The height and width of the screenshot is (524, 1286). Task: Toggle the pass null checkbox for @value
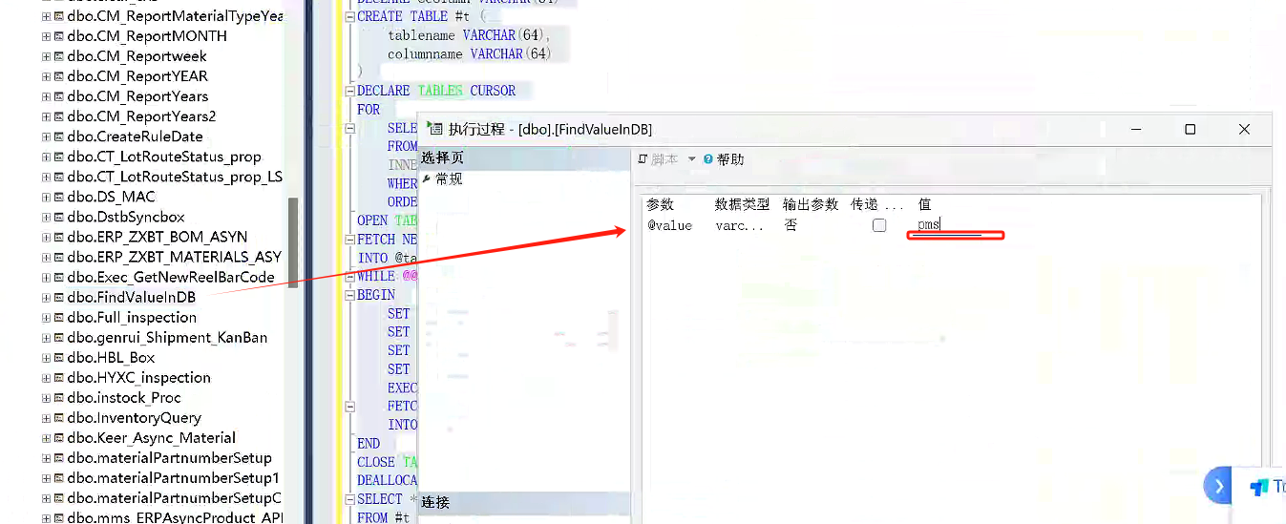(x=879, y=226)
